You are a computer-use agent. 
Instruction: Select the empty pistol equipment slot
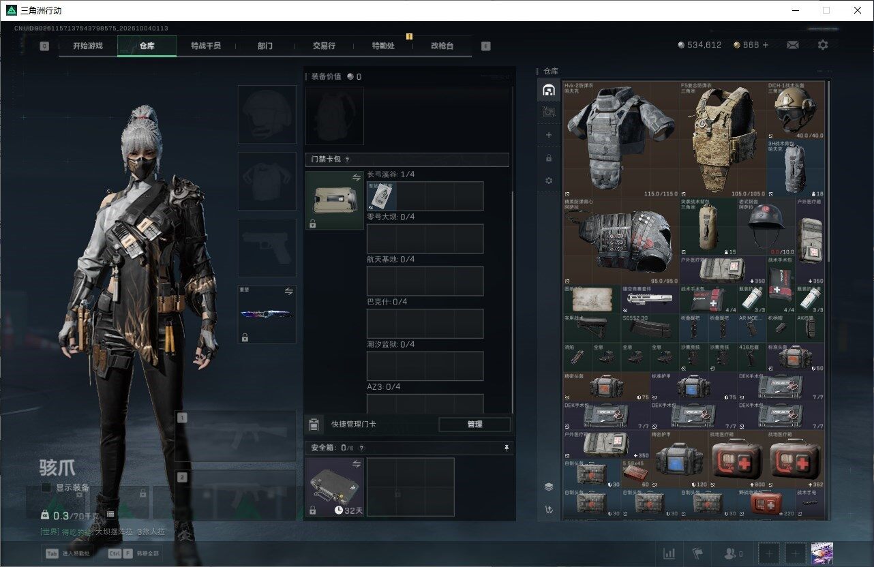(x=267, y=247)
